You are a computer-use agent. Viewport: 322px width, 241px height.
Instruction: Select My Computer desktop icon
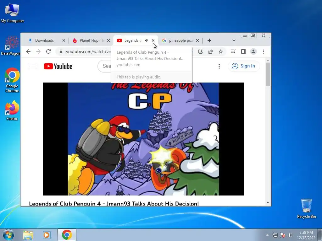(12, 13)
